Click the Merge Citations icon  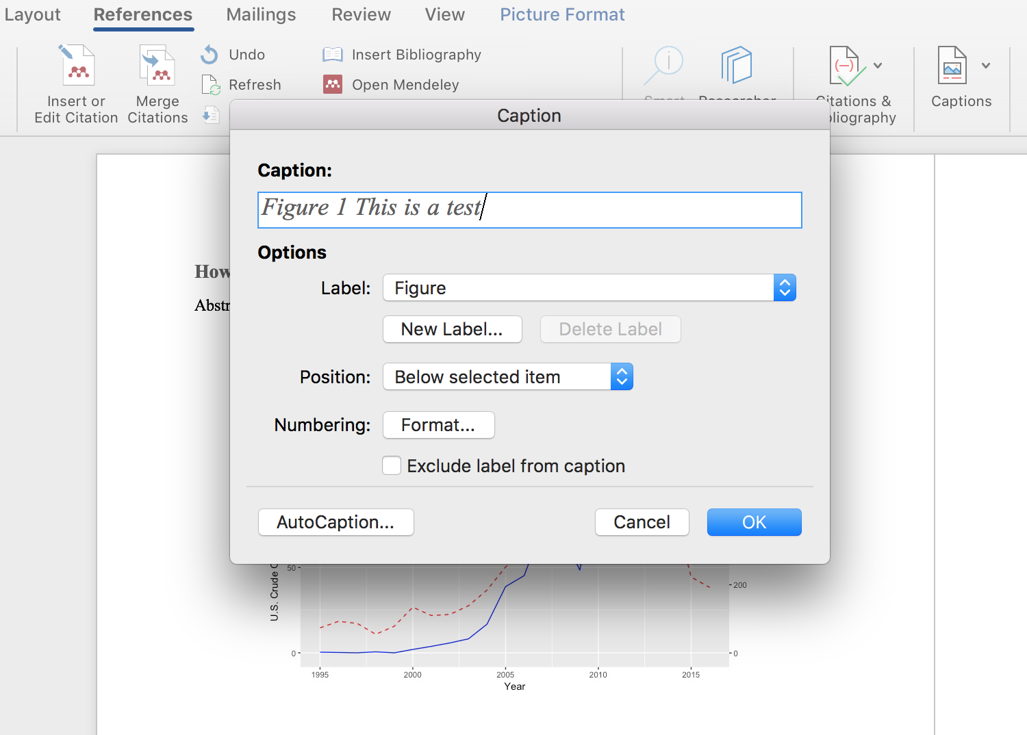(x=157, y=65)
